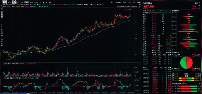Screen dimensions: 202x94
Task: Switch chart to 周 (weekly) timeframe
Action: (43, 2)
